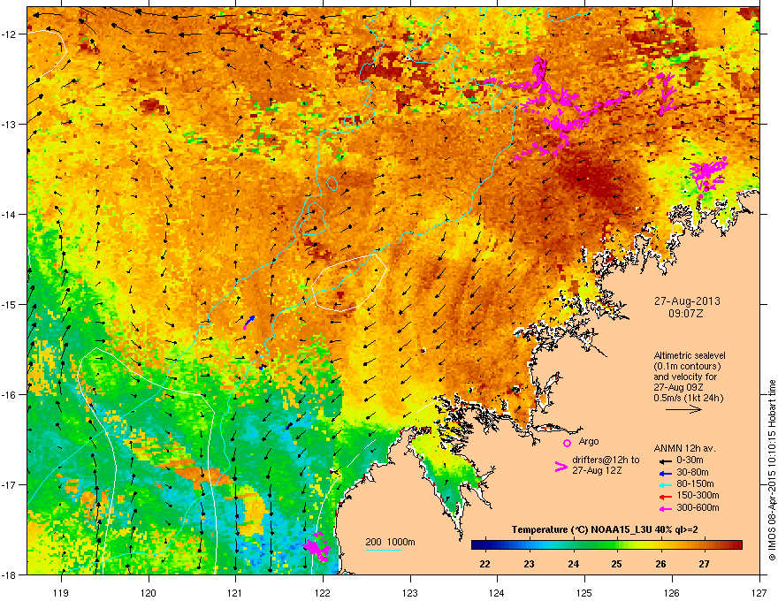Click the '0.5m/s (1kt 24h)' label
Viewport: 778px width, 601px height.
point(688,399)
